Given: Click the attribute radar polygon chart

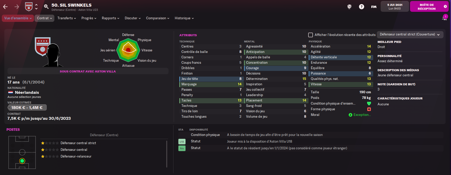Looking at the screenshot, I should (128, 50).
